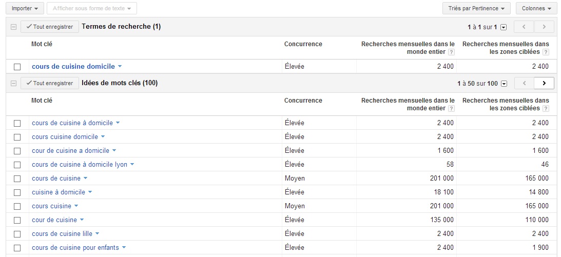The image size is (561, 257).
Task: Select checkbox for cours de cuisine à domicile lyon
Action: pyautogui.click(x=17, y=165)
